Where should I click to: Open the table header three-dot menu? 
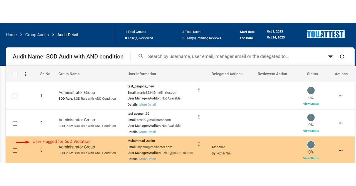[x=25, y=74]
